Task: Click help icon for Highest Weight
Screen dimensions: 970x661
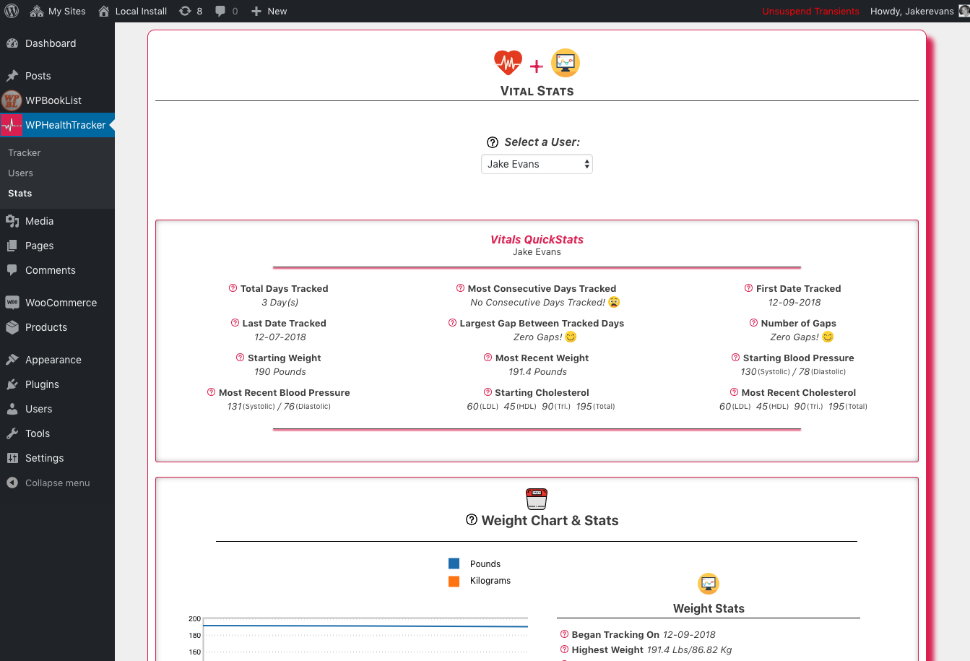Action: point(564,649)
